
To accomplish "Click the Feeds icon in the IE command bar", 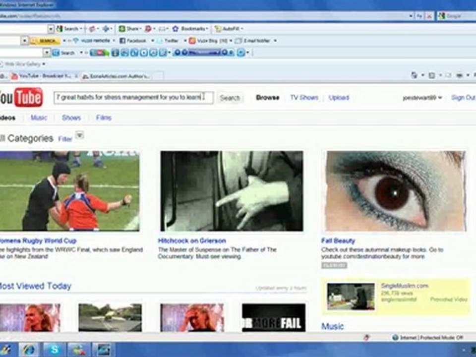I will [432, 75].
